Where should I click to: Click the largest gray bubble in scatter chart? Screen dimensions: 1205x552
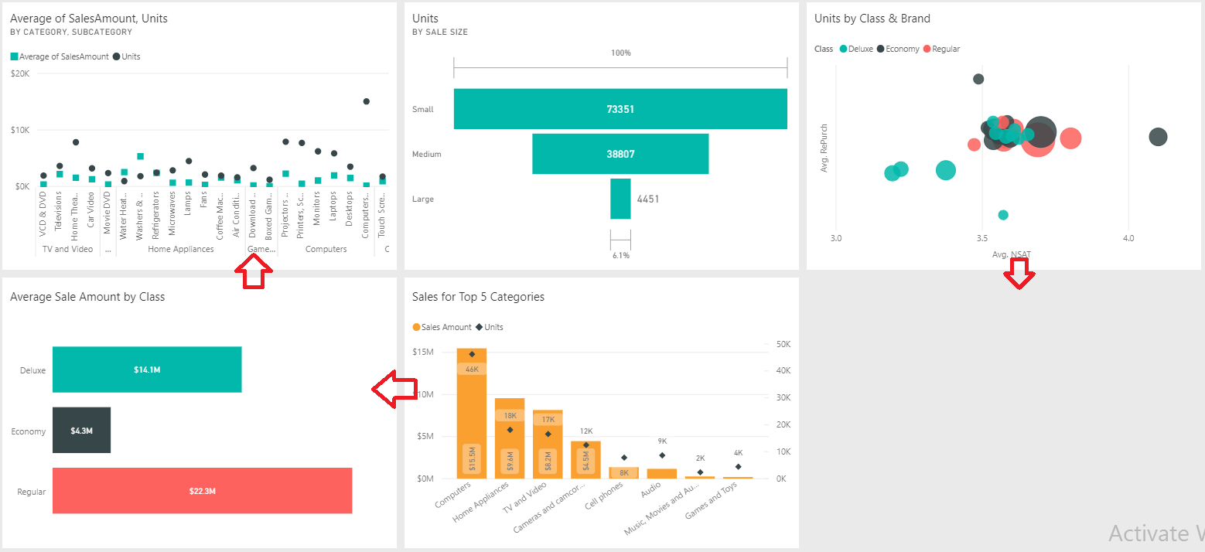pos(1042,133)
